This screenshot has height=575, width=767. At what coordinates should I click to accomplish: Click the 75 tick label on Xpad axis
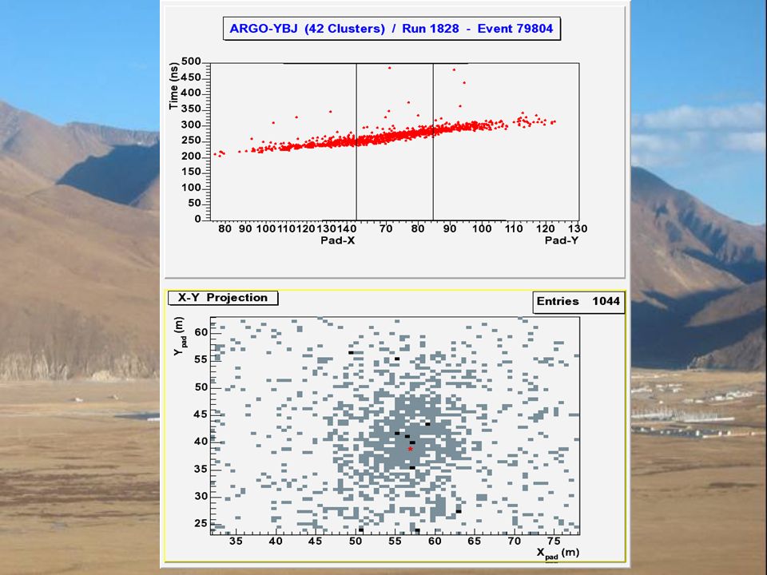(x=554, y=541)
